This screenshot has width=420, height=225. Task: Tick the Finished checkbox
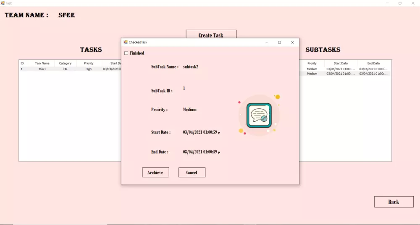(126, 53)
